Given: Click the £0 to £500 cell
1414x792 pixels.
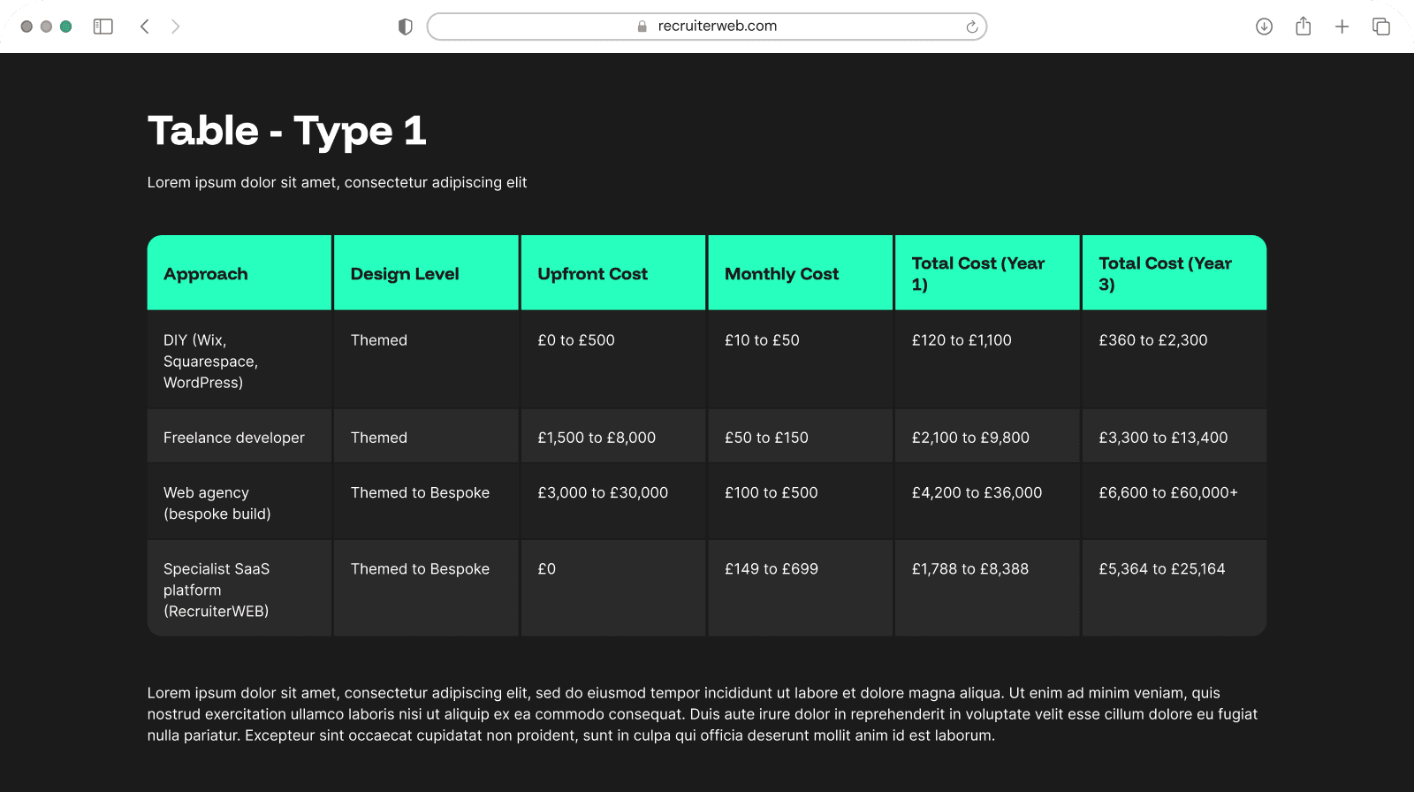Looking at the screenshot, I should coord(613,360).
